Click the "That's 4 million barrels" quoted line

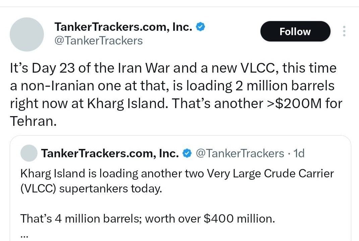147,219
